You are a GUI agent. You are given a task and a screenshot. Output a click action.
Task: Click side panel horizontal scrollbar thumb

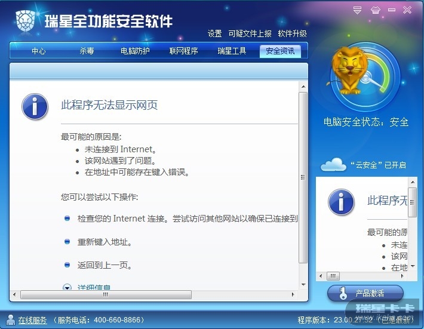tap(333, 276)
